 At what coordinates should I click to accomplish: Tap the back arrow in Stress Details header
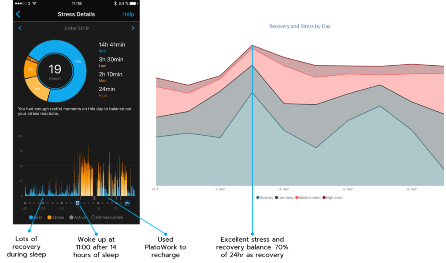pos(18,14)
